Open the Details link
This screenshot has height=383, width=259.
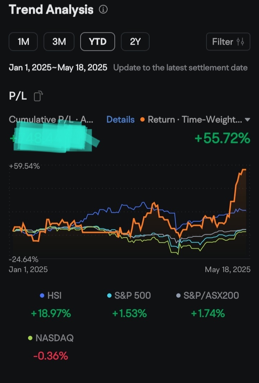121,120
